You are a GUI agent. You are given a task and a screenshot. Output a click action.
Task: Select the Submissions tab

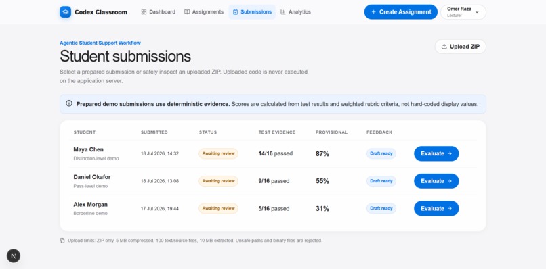[252, 11]
